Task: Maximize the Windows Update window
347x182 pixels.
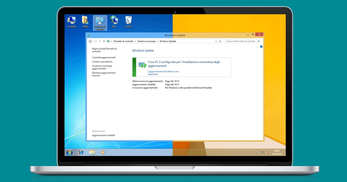Action: click(x=253, y=34)
